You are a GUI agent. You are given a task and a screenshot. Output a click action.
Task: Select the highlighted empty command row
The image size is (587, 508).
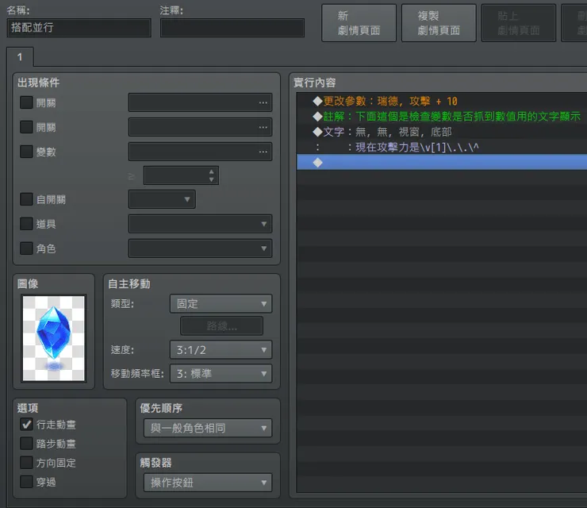pyautogui.click(x=442, y=163)
